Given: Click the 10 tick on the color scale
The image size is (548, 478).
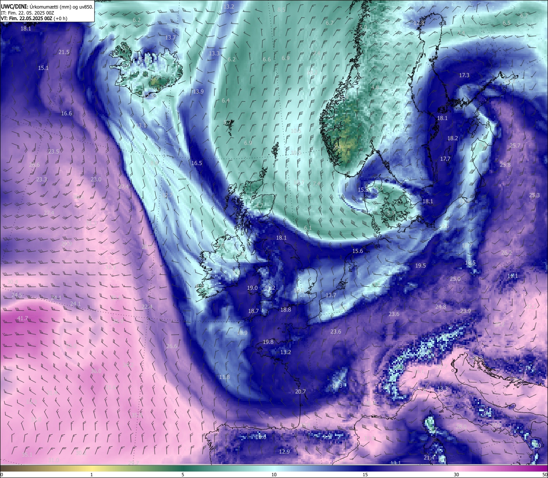Looking at the screenshot, I should pyautogui.click(x=274, y=475).
